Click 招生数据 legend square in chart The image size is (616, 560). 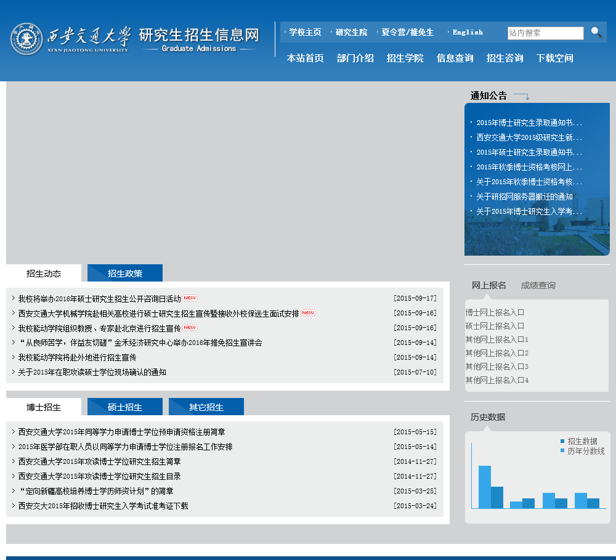tap(562, 441)
